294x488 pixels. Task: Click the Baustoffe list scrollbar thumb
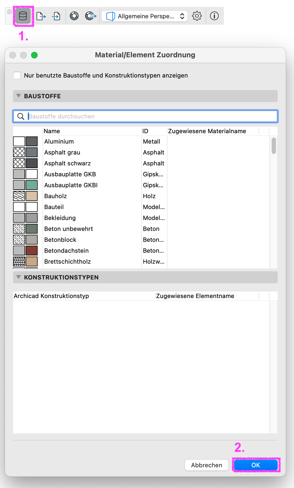point(274,146)
